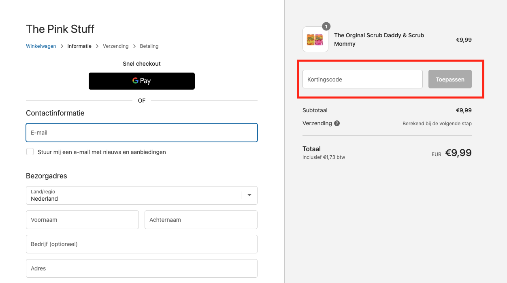Click the Bedrijf (optioneel) field
Image resolution: width=507 pixels, height=283 pixels.
[x=142, y=244]
